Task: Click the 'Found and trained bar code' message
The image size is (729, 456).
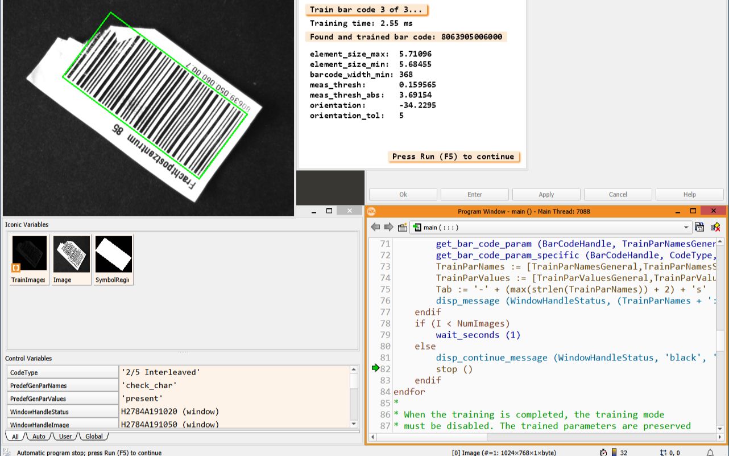Action: click(x=406, y=37)
